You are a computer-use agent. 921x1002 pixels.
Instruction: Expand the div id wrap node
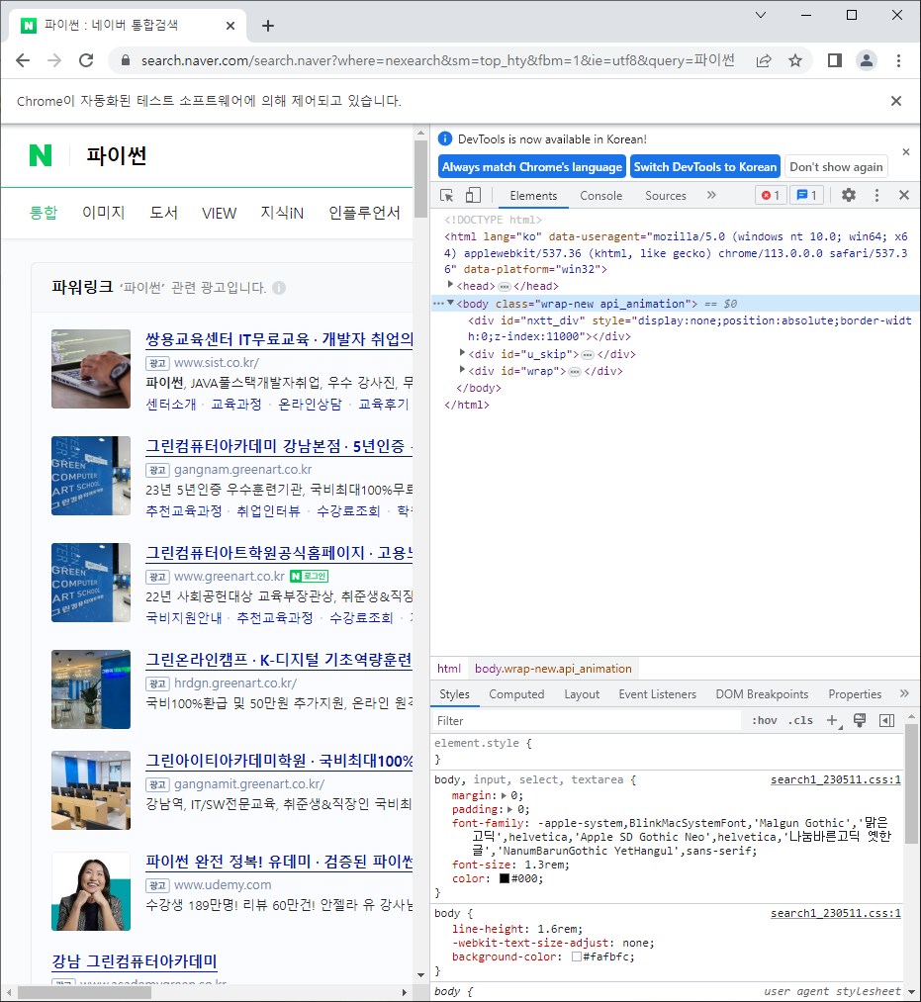pyautogui.click(x=462, y=370)
